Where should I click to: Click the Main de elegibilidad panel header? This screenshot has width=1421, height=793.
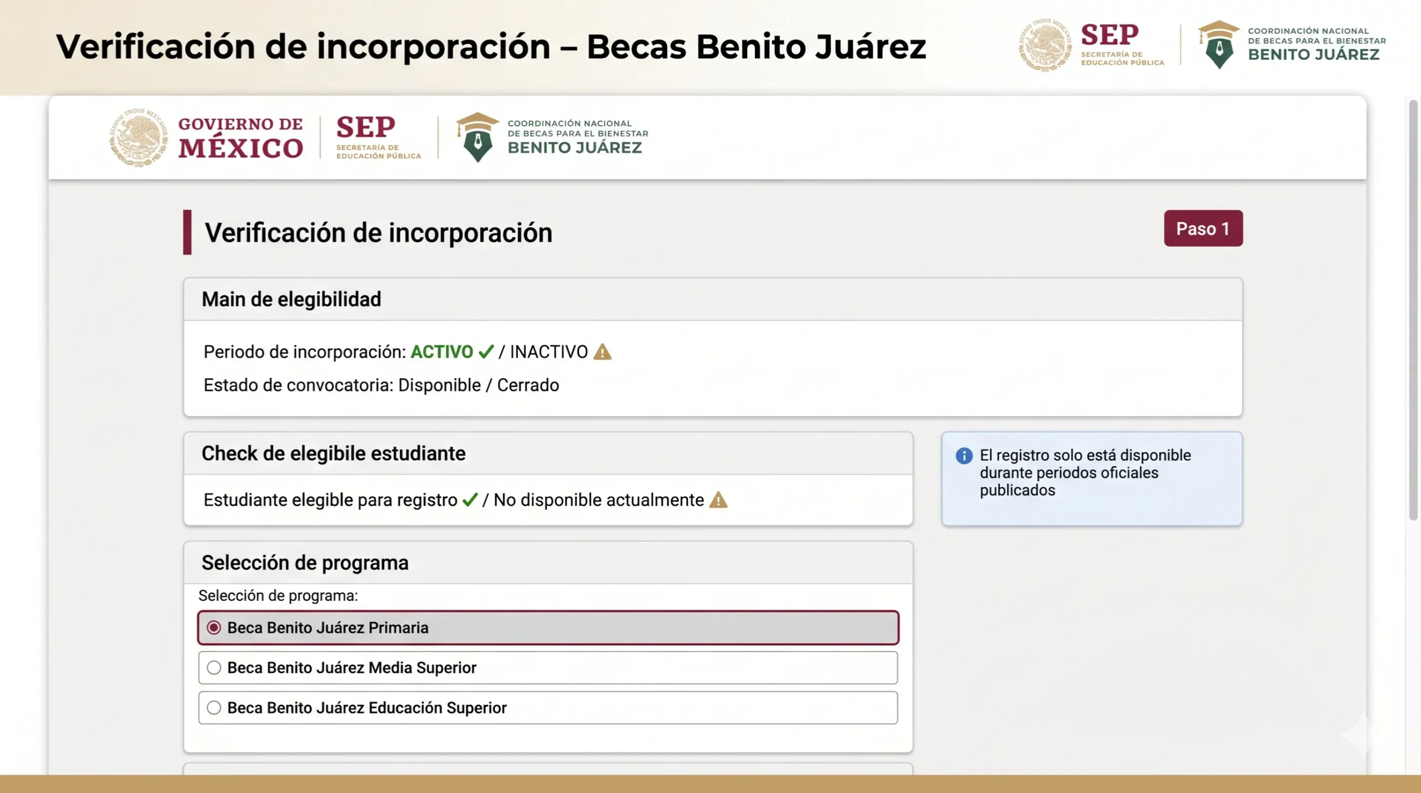pyautogui.click(x=713, y=300)
